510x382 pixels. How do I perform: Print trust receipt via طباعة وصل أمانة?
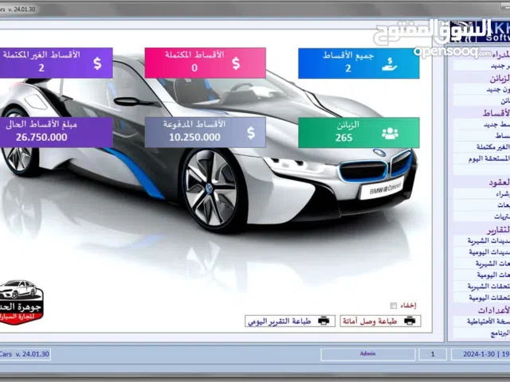[x=381, y=322]
